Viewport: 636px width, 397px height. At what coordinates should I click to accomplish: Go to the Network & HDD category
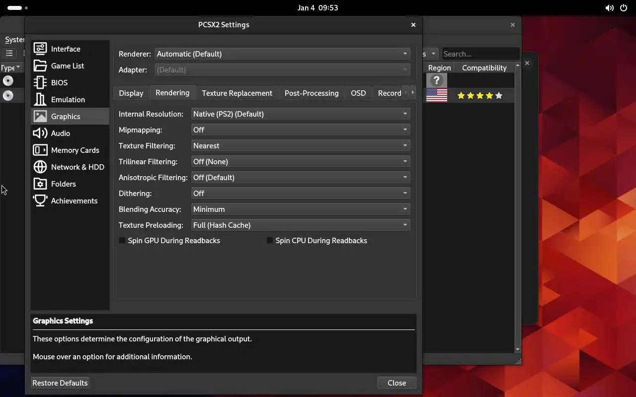(x=70, y=167)
